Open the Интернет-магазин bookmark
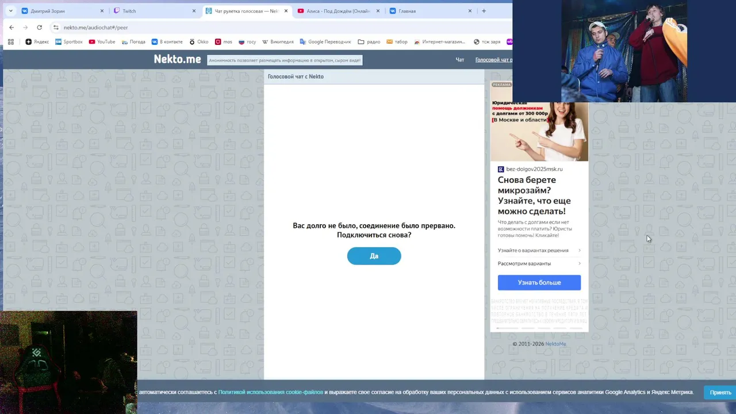Viewport: 736px width, 414px height. click(440, 41)
